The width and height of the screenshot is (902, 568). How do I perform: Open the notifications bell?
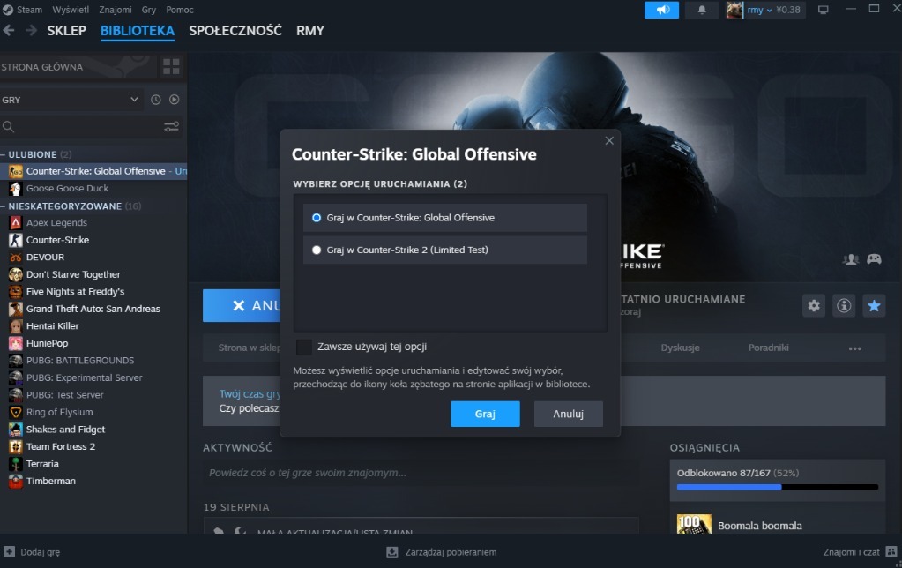[x=702, y=10]
